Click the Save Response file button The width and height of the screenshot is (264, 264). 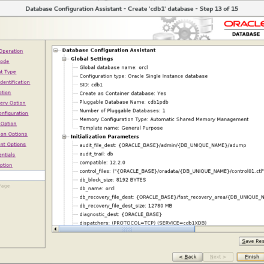coord(252,241)
